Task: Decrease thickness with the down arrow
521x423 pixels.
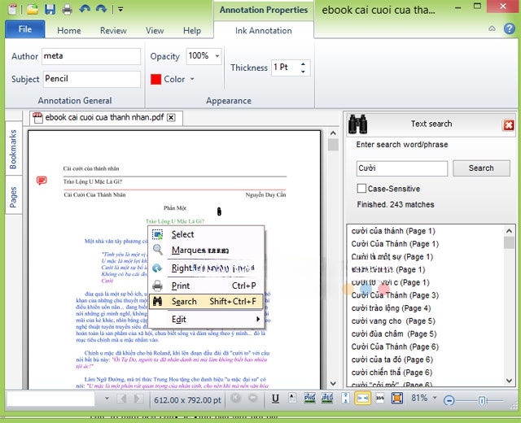Action: 303,72
